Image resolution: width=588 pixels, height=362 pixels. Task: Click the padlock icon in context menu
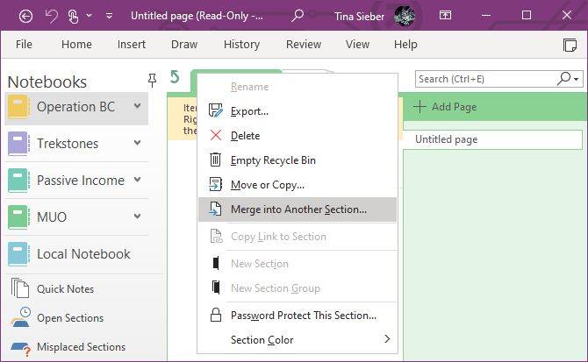pos(216,315)
